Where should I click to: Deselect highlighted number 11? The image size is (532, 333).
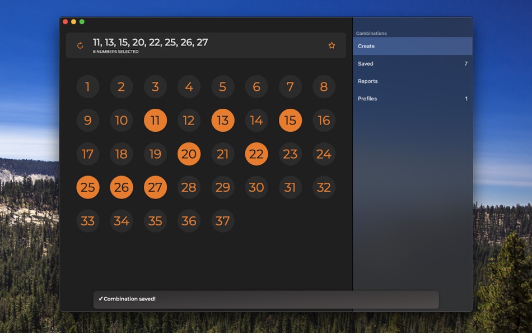(x=155, y=121)
